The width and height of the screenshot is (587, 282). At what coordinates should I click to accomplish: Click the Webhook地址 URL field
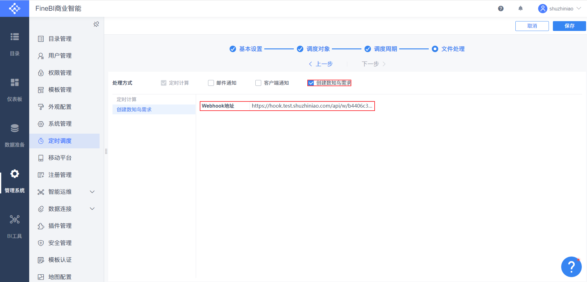pos(312,106)
